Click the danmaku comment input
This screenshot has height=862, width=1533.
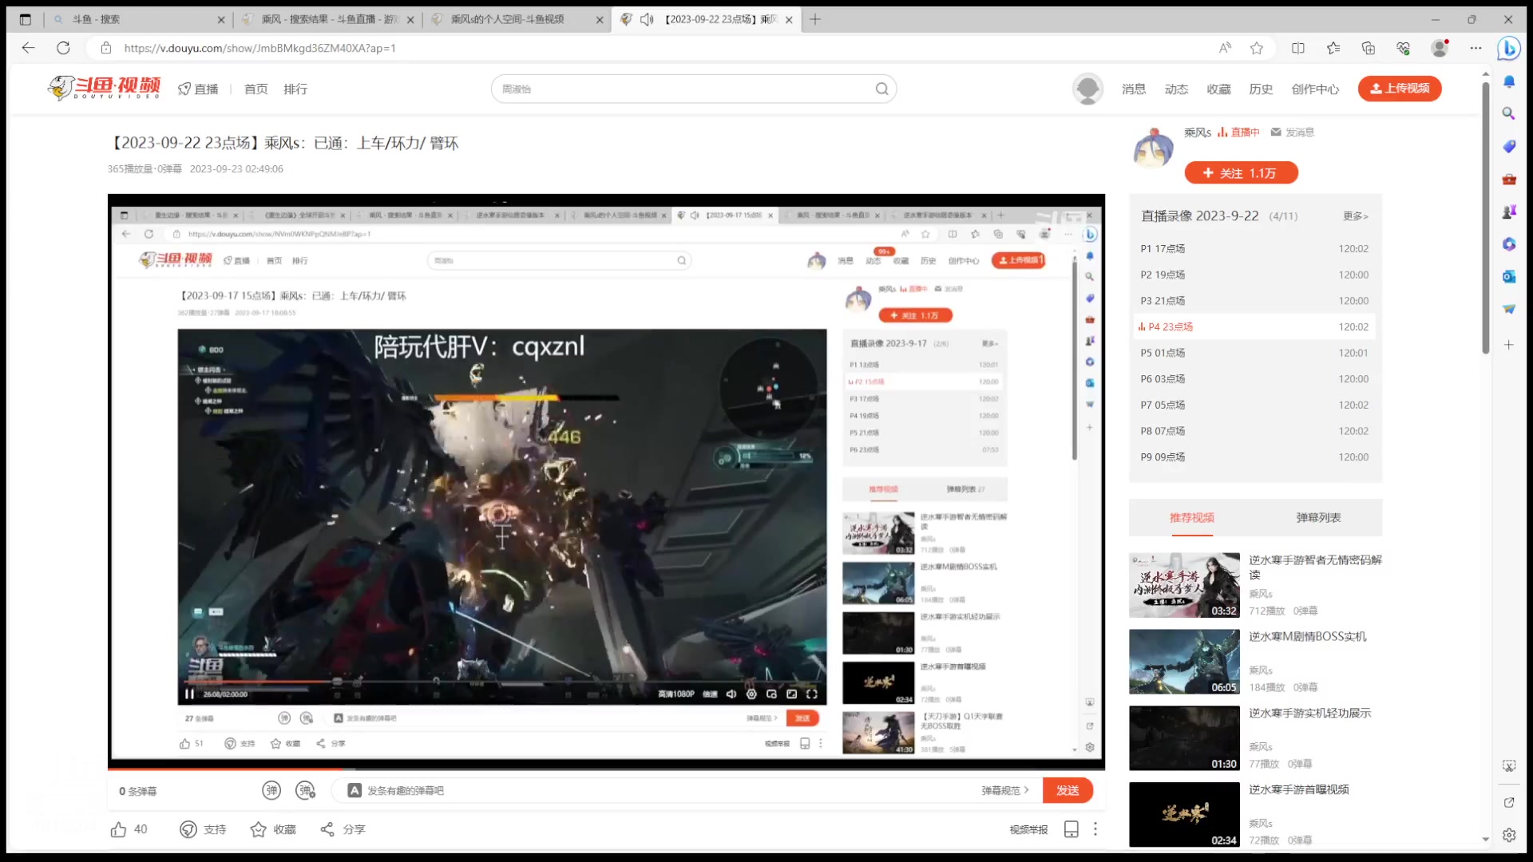671,790
